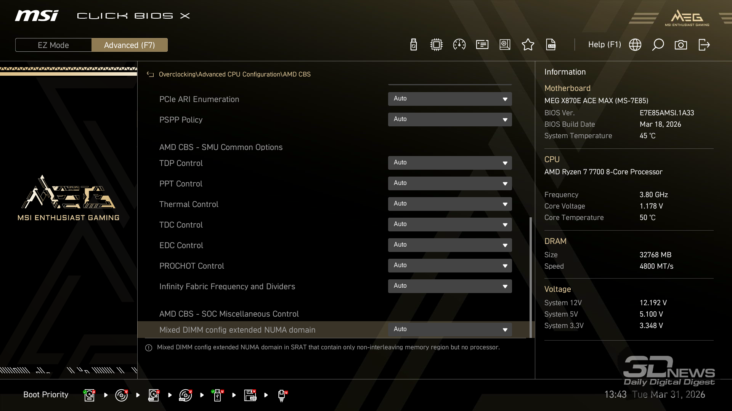Viewport: 732px width, 411px height.
Task: Select the Advanced (F7) tab
Action: point(129,45)
